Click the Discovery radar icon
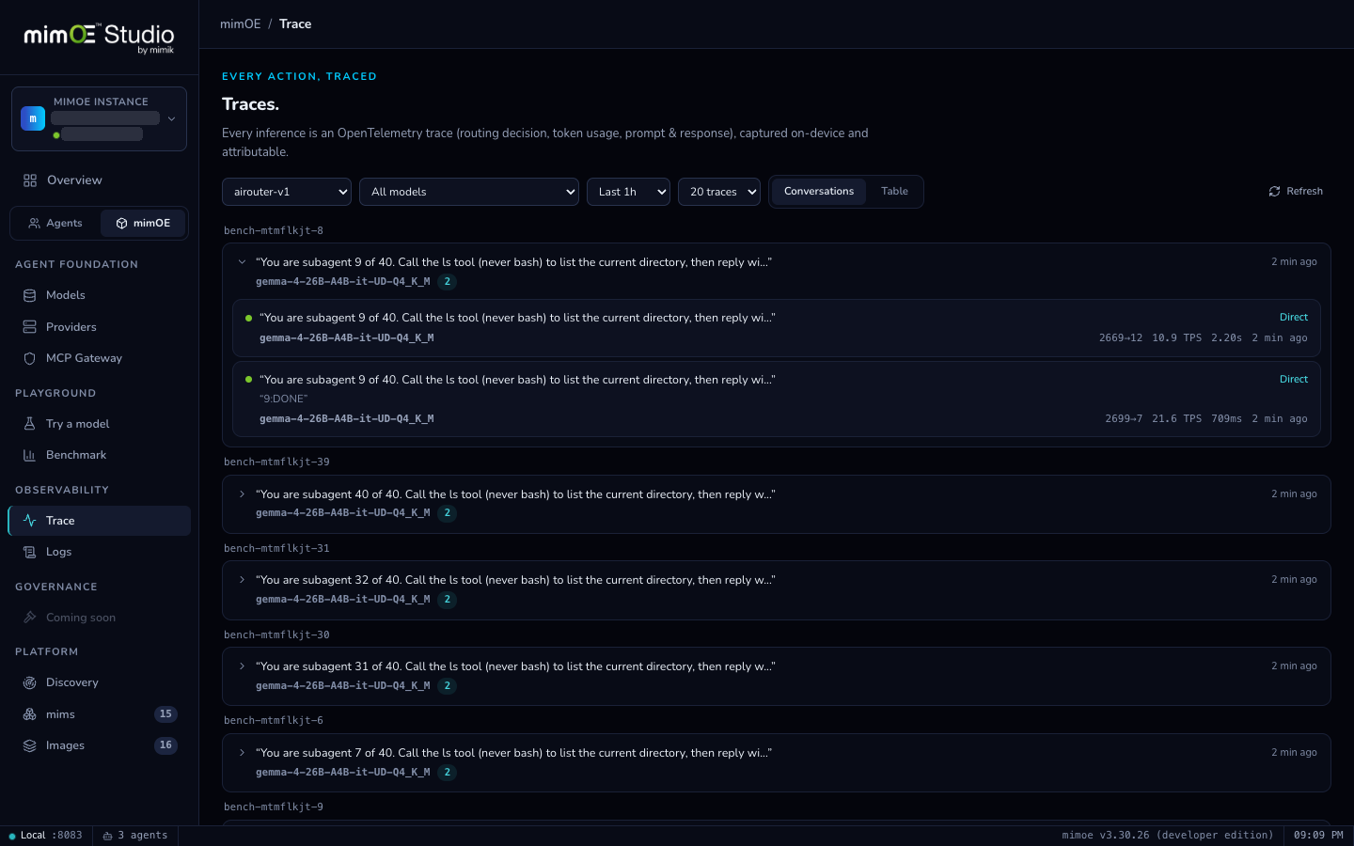 click(29, 682)
